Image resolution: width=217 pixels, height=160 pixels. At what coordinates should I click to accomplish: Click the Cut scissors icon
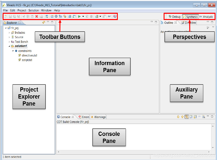coord(24,17)
